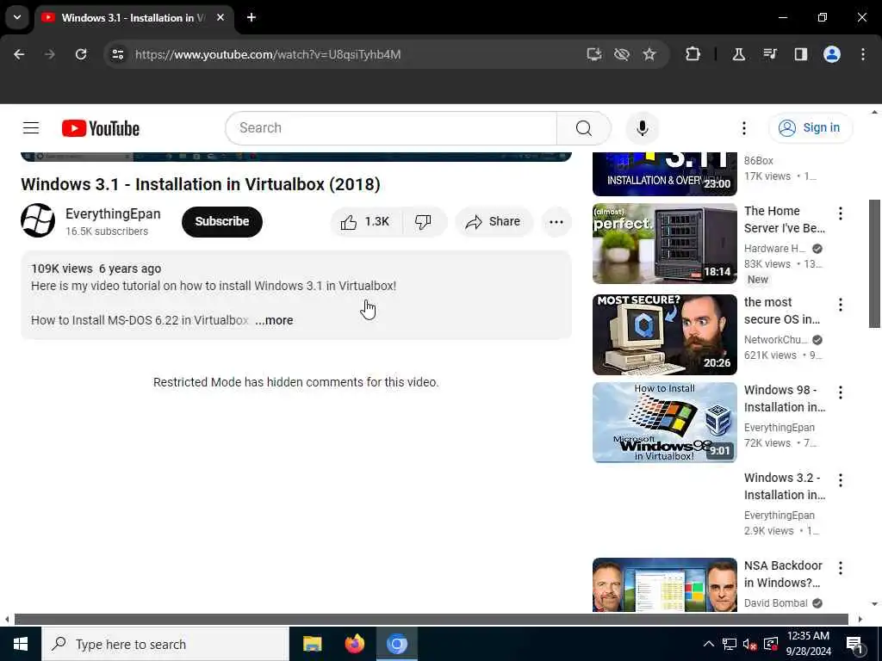Go to YouTube home via the logo
The image size is (882, 661).
click(101, 128)
